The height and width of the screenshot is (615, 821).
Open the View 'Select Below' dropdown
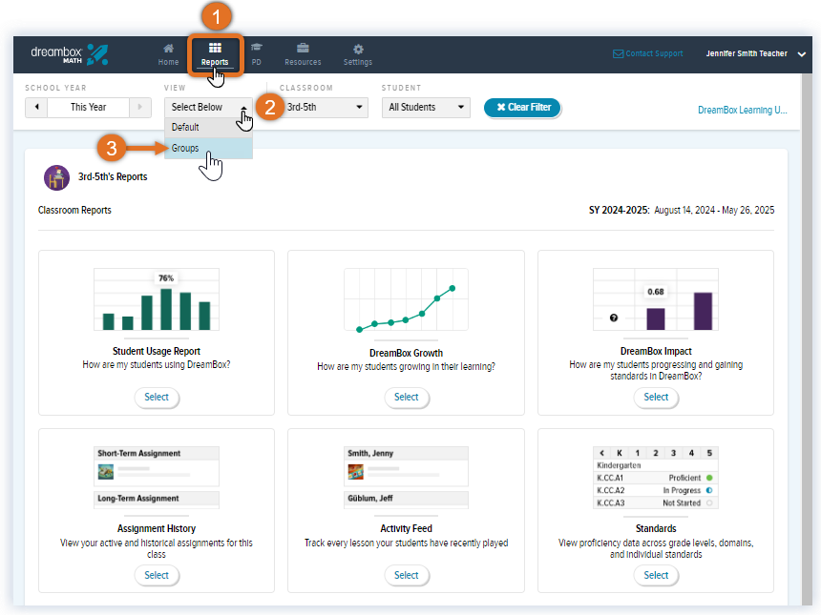(208, 108)
